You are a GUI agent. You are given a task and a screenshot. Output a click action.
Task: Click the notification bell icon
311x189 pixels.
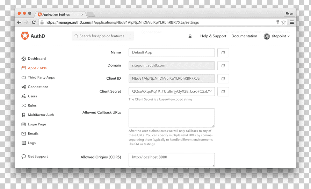pyautogui.click(x=190, y=36)
